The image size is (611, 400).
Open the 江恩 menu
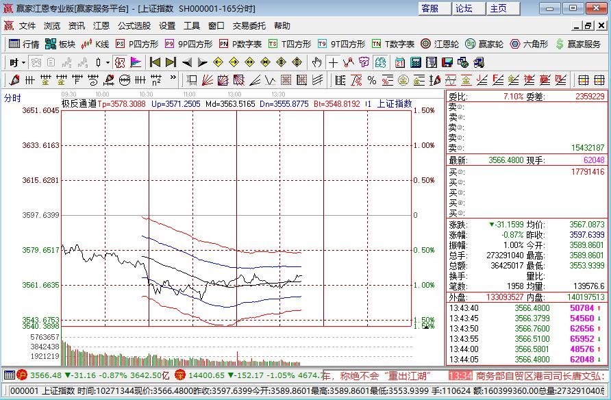pyautogui.click(x=101, y=26)
